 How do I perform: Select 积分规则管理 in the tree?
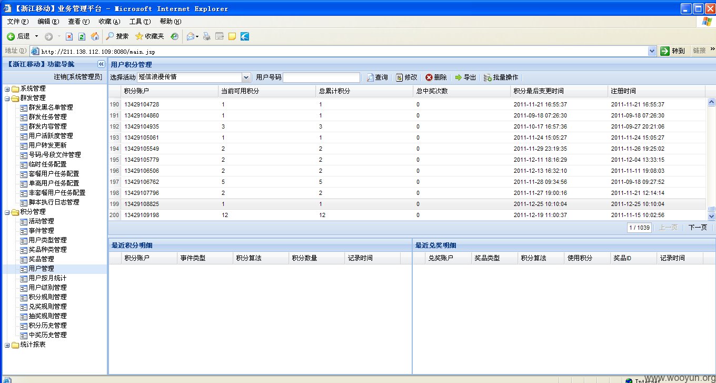(x=47, y=297)
